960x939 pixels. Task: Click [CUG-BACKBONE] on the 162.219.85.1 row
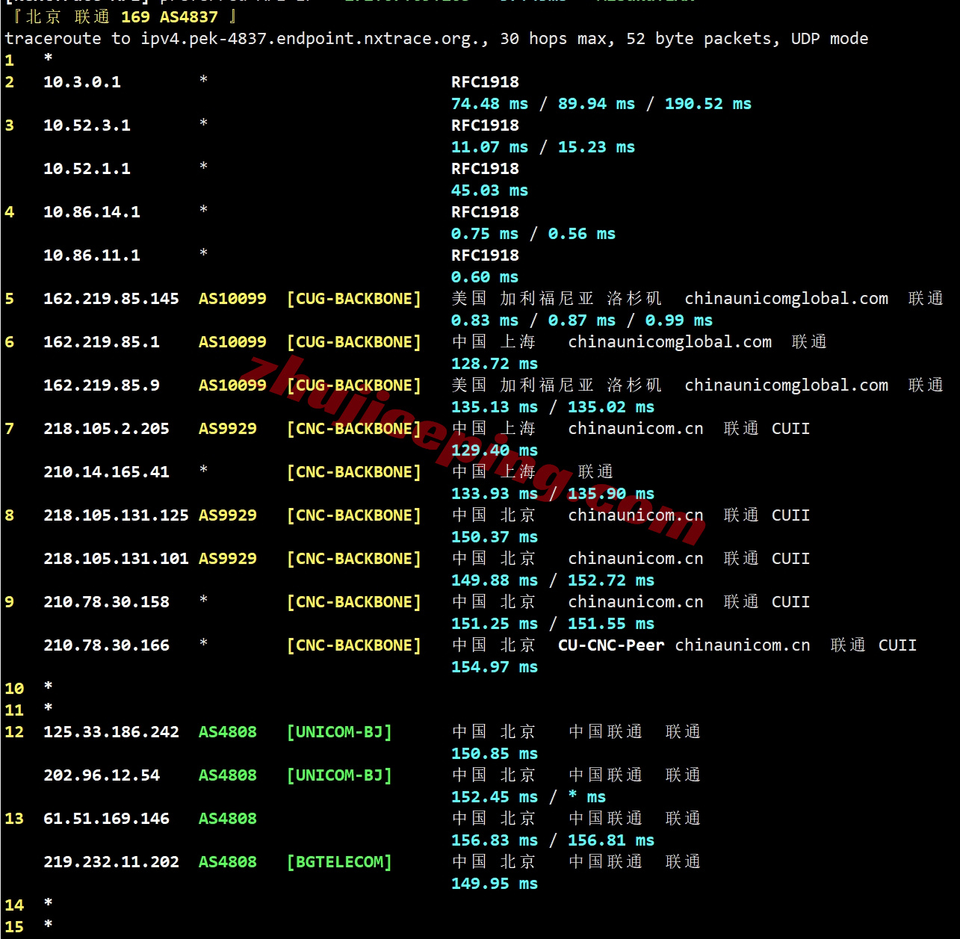pos(354,342)
